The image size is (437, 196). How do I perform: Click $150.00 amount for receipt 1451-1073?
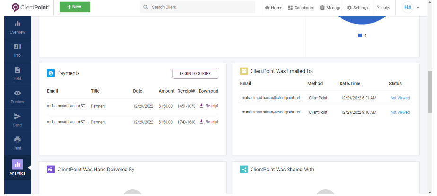[166, 106]
